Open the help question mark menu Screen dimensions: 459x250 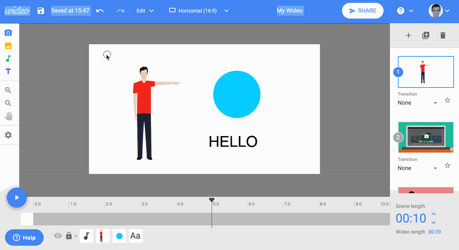coord(405,11)
